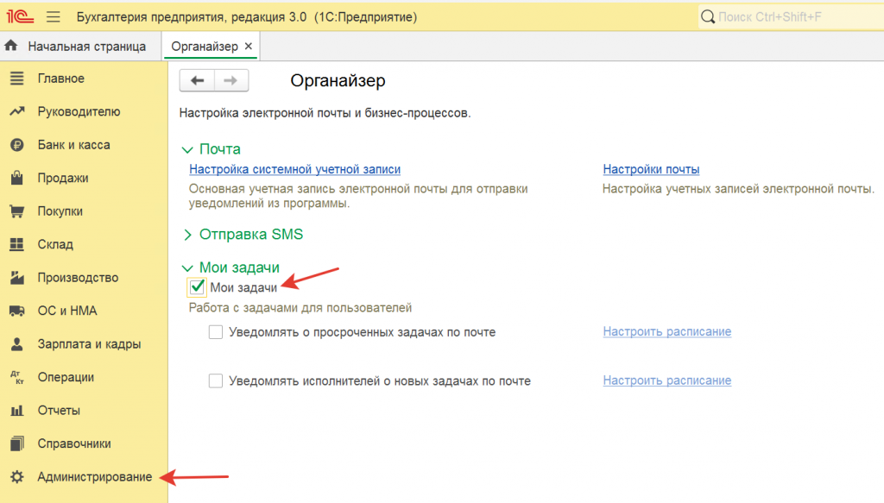Go back with the left arrow button

coord(197,80)
